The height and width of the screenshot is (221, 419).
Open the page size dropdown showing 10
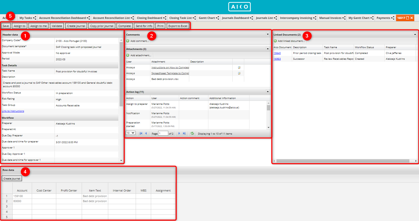(x=130, y=133)
